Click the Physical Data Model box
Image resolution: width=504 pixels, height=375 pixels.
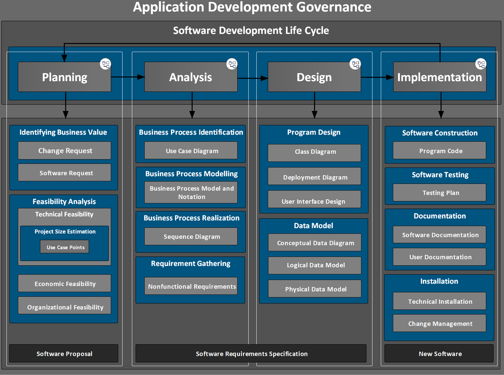pyautogui.click(x=315, y=289)
